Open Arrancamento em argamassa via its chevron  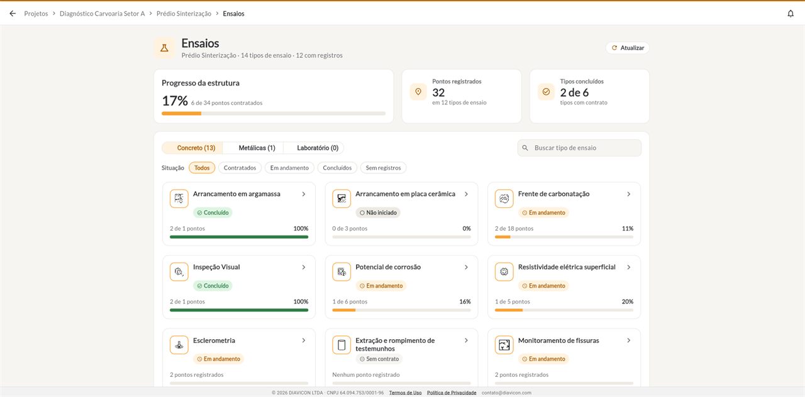304,194
